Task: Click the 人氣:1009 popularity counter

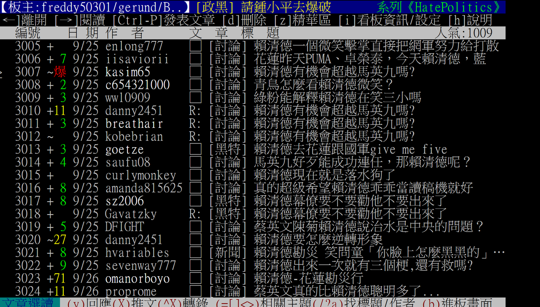Action: 464,33
